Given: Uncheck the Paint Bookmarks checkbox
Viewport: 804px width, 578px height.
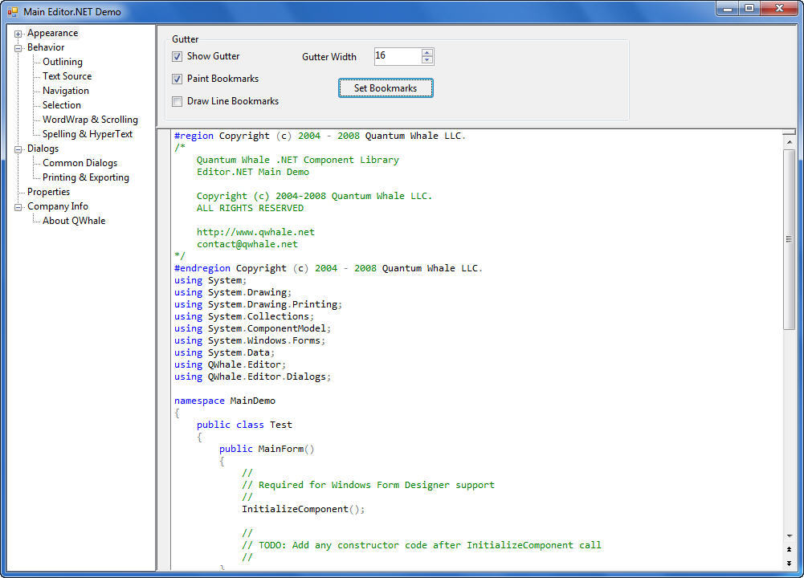Looking at the screenshot, I should [177, 79].
